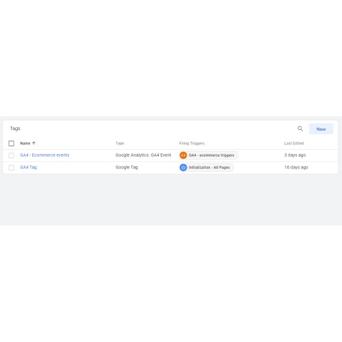Click the 3 days ago cell
The height and width of the screenshot is (342, 342).
coord(295,155)
